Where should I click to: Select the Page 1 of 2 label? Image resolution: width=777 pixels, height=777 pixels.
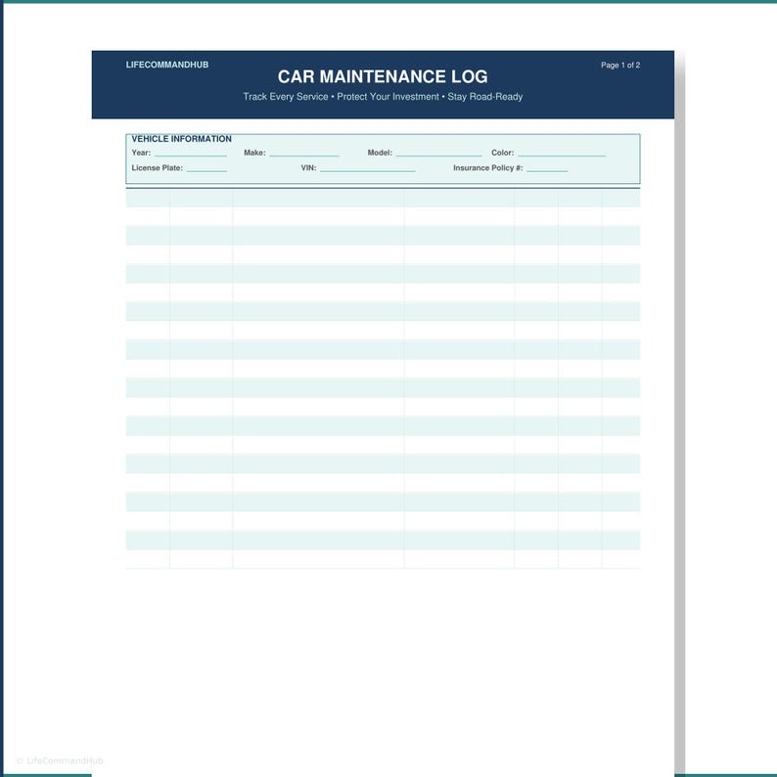tap(620, 65)
